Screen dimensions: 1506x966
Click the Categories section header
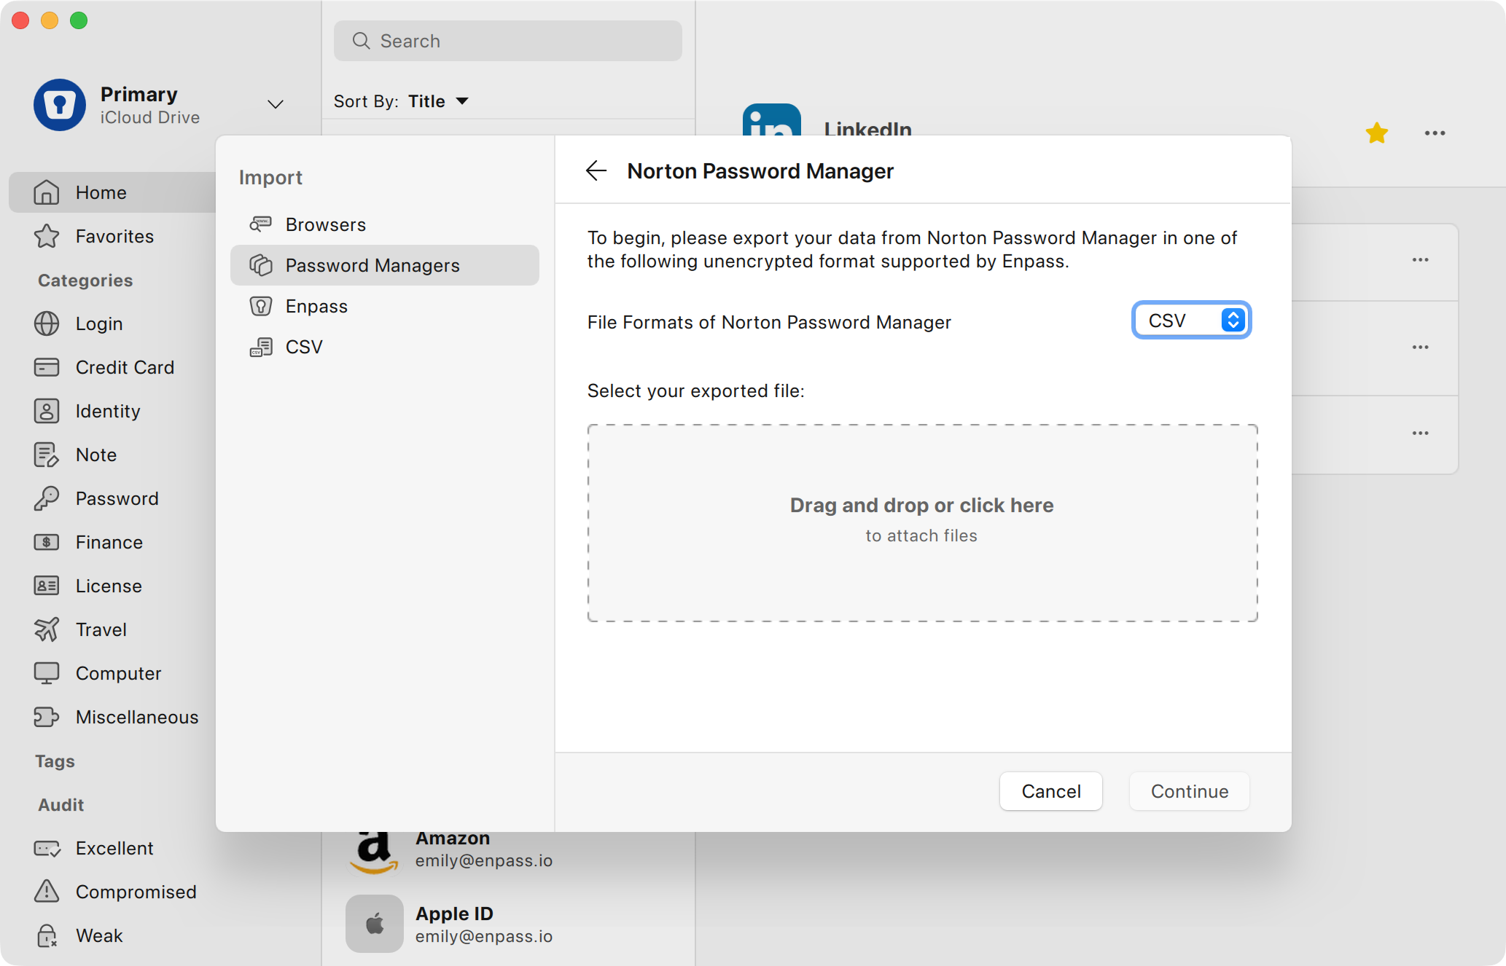point(85,280)
